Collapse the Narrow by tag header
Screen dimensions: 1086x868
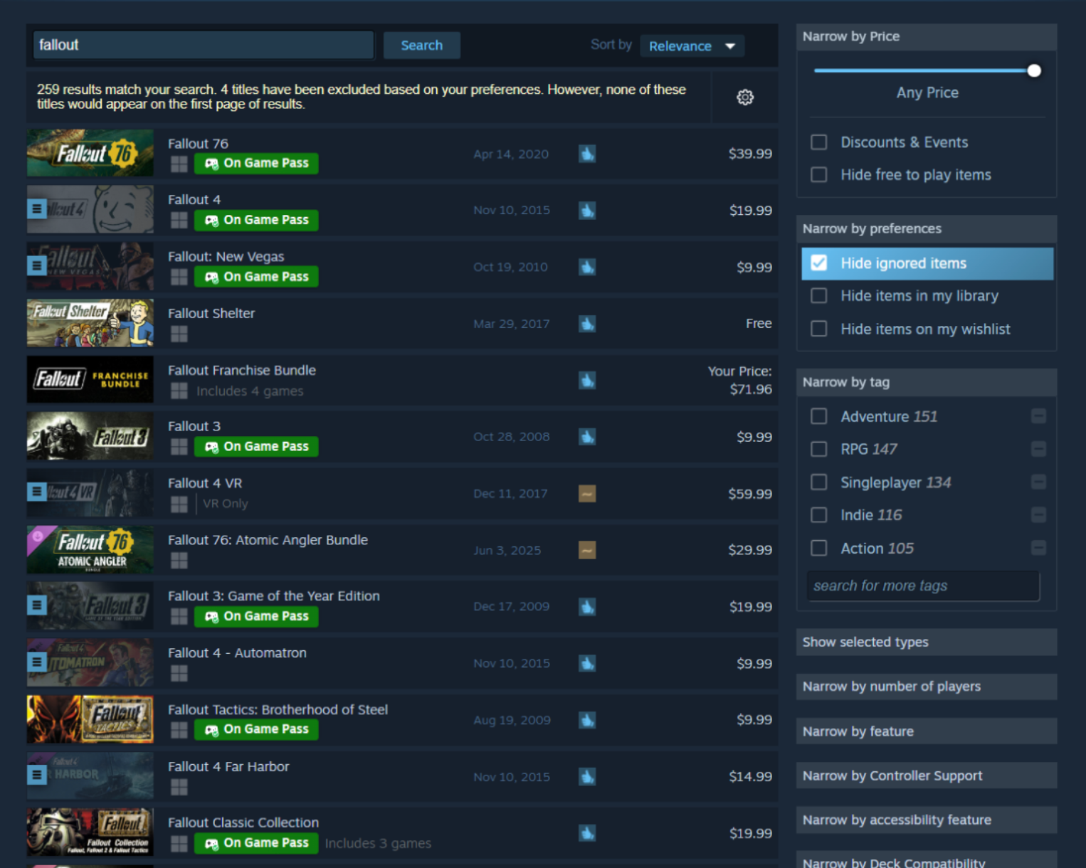click(x=926, y=382)
